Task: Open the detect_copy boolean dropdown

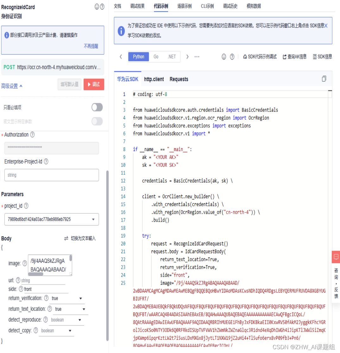Action: tap(56, 331)
